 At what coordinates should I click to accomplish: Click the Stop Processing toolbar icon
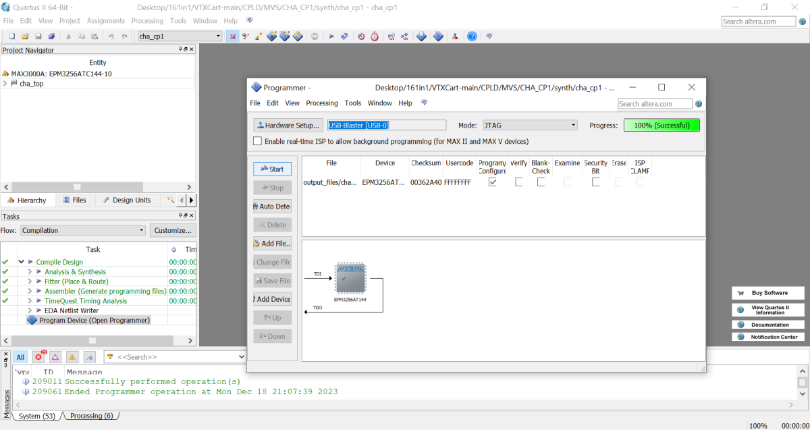click(315, 36)
